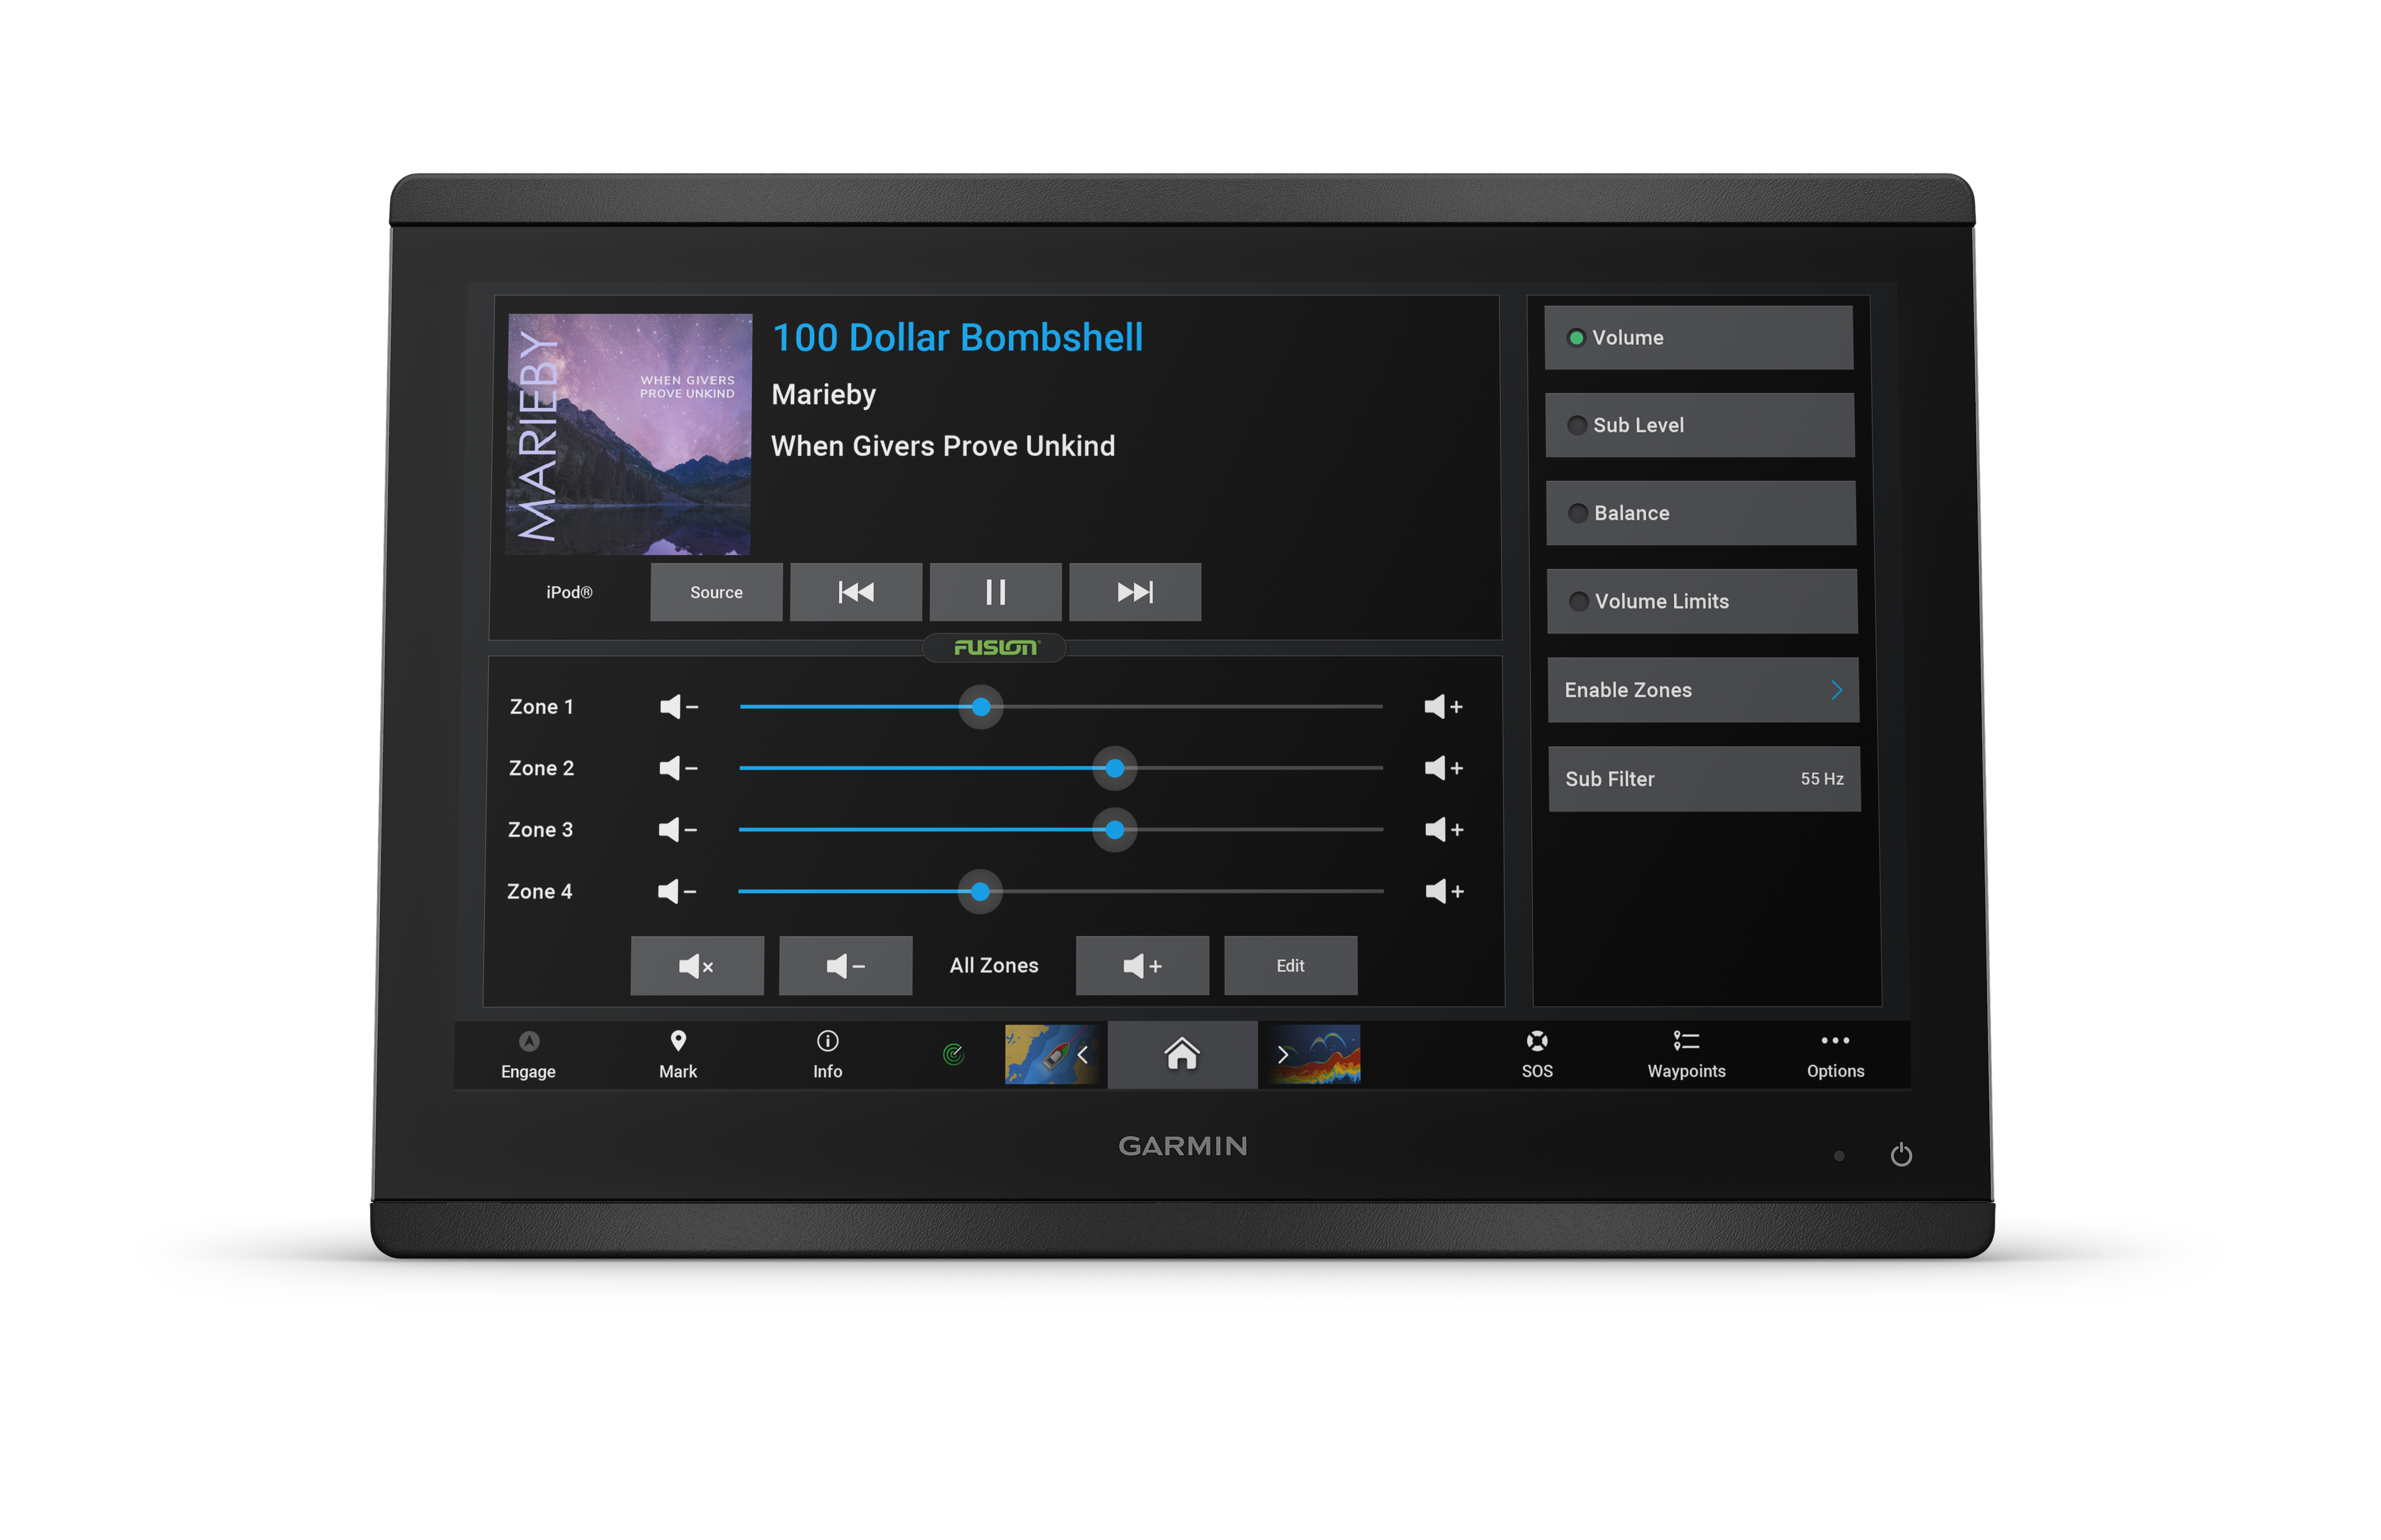Open the Enable Zones submenu

(x=1703, y=690)
